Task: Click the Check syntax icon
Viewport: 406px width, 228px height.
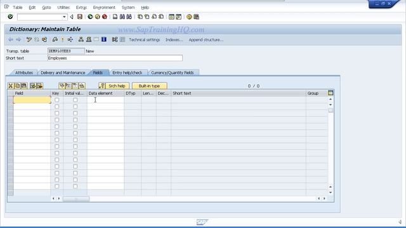Action: pyautogui.click(x=55, y=39)
